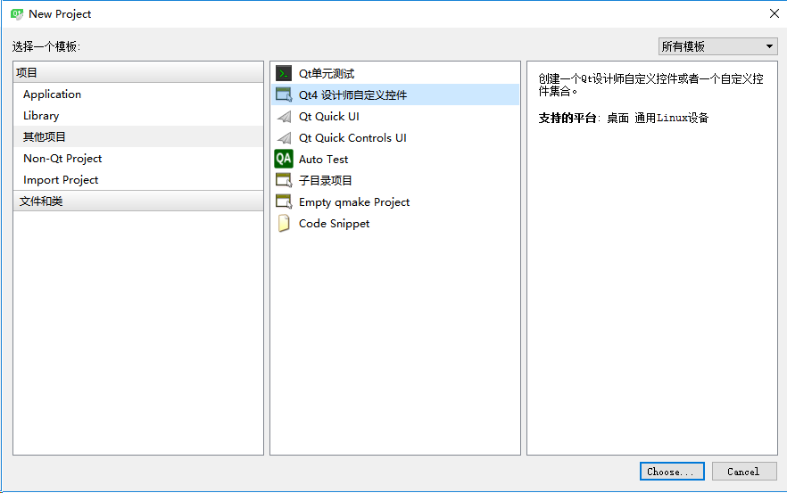Select the Non-Qt Project category
The width and height of the screenshot is (787, 493).
tap(138, 159)
